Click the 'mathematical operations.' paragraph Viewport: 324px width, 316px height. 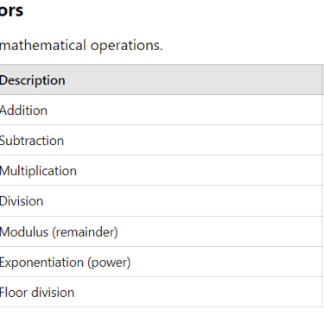[81, 46]
